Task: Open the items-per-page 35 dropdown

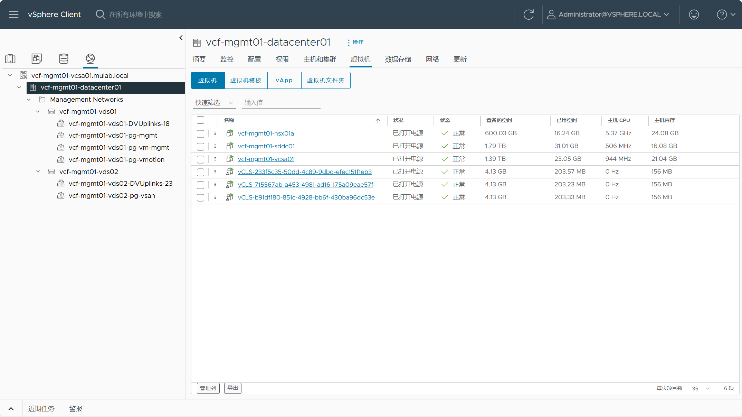Action: click(701, 389)
